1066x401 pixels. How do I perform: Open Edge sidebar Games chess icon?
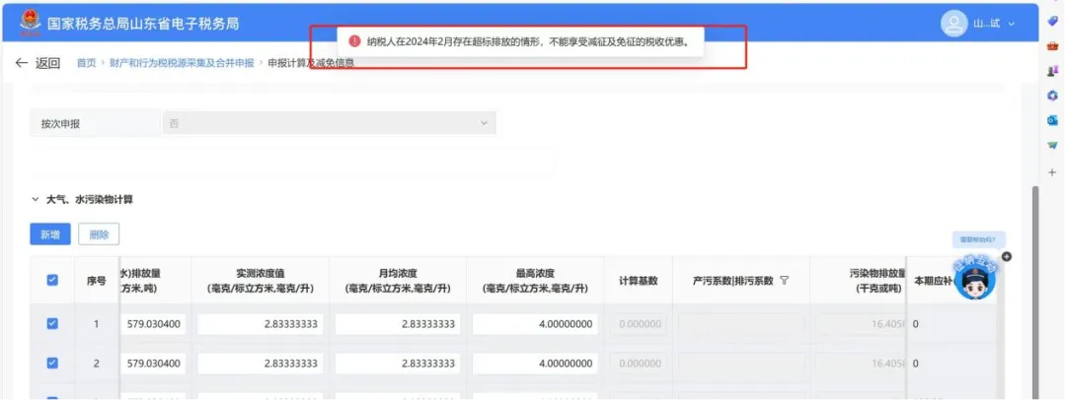pos(1052,71)
